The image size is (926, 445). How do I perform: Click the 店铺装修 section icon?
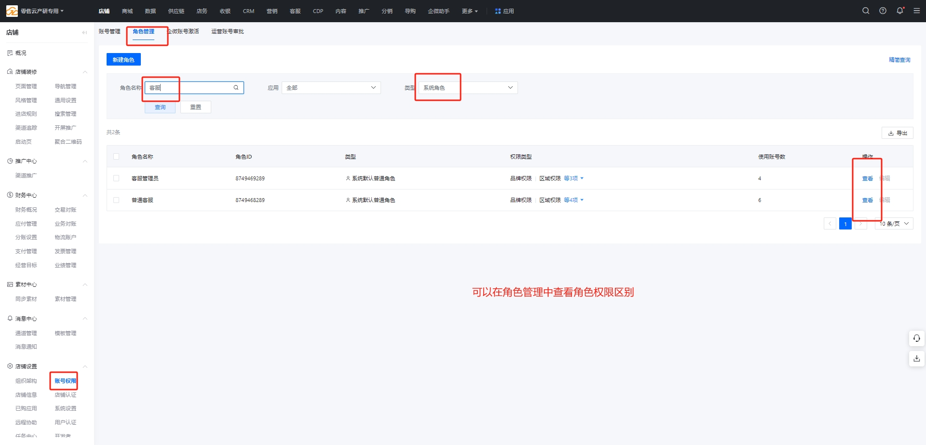[x=10, y=72]
